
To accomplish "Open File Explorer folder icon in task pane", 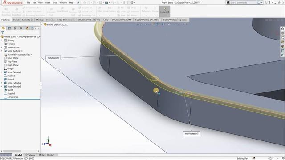I will pos(282,37).
